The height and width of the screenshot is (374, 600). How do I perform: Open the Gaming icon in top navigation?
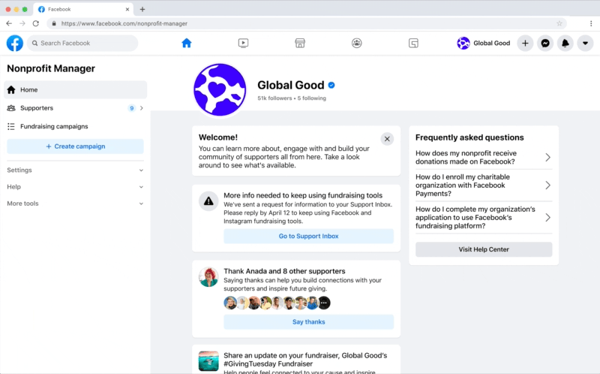(x=413, y=43)
